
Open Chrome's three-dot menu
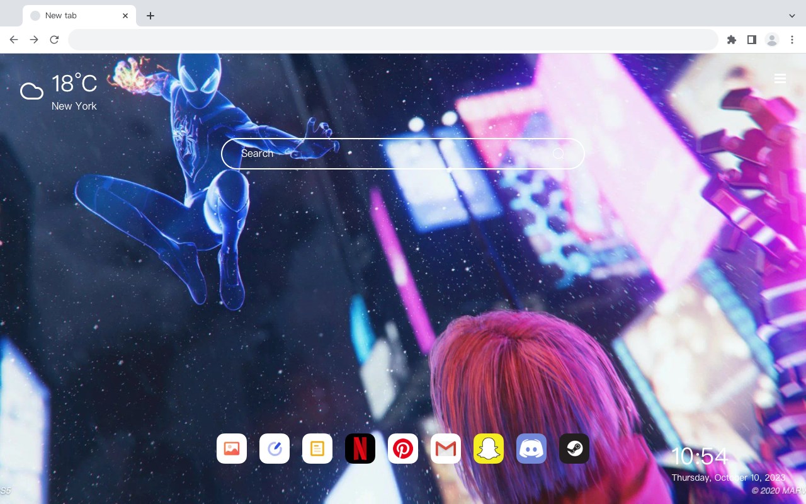click(792, 40)
